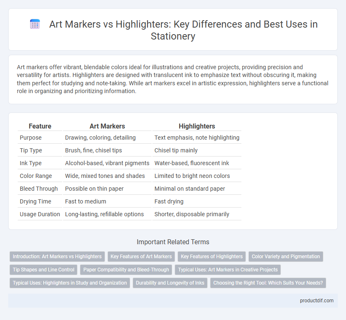Open the 'Key Features of Highlighters' tag

click(x=212, y=257)
